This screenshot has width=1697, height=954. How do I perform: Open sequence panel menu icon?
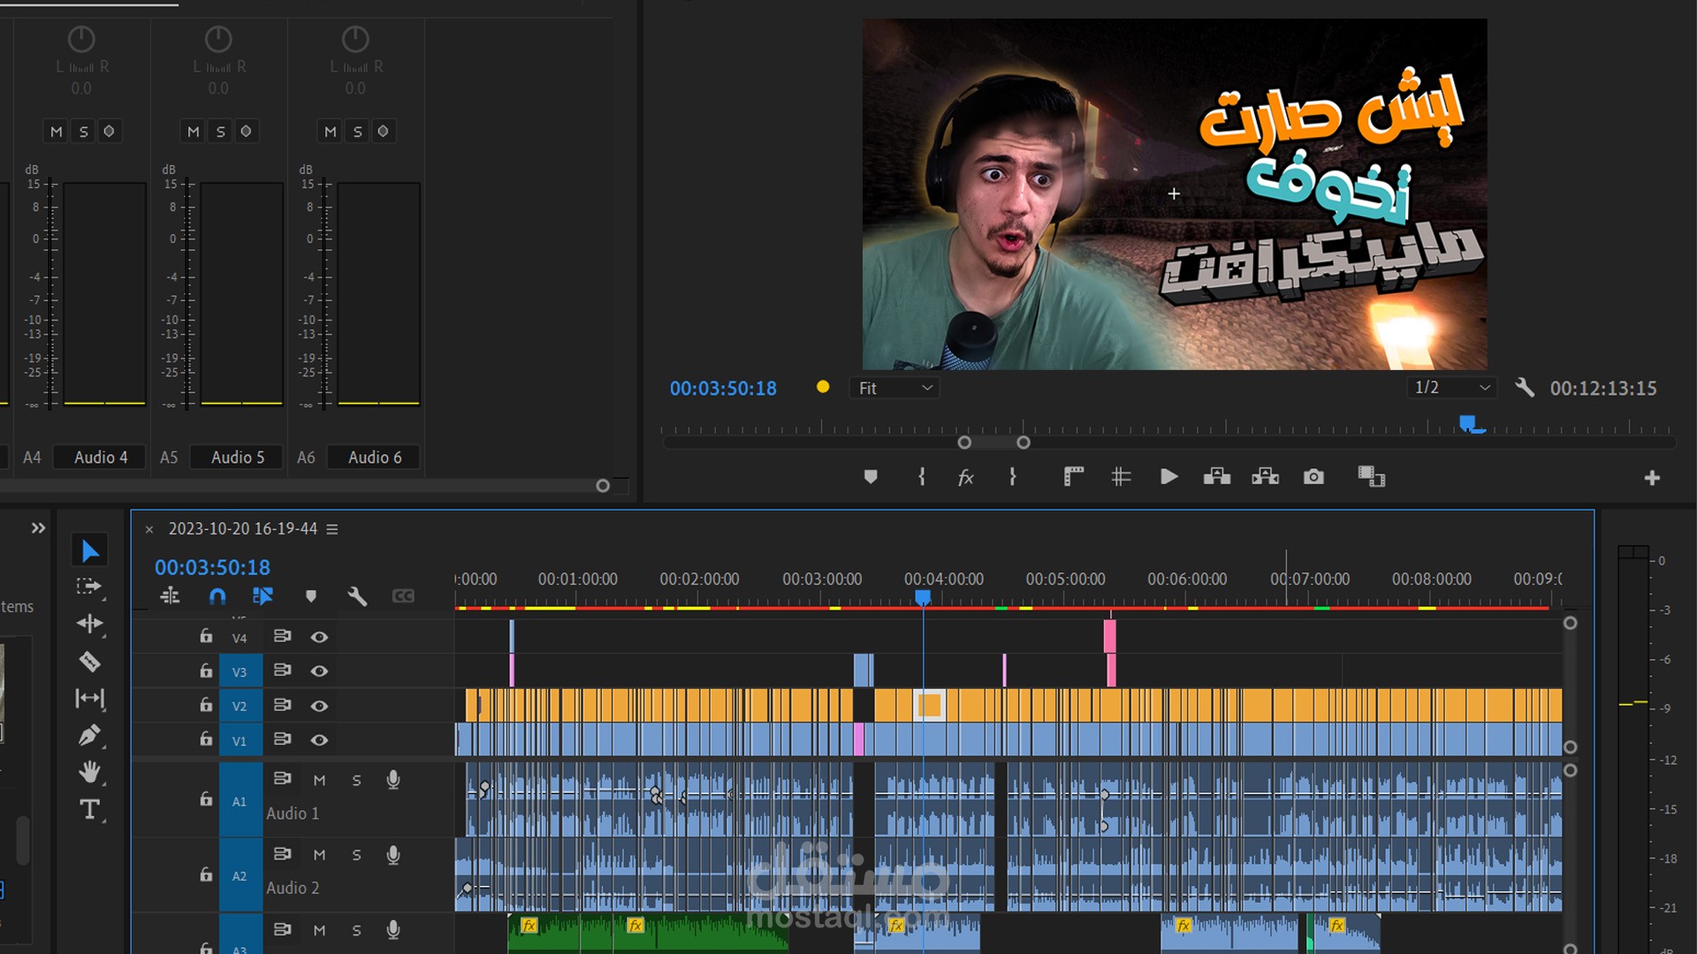pyautogui.click(x=332, y=529)
